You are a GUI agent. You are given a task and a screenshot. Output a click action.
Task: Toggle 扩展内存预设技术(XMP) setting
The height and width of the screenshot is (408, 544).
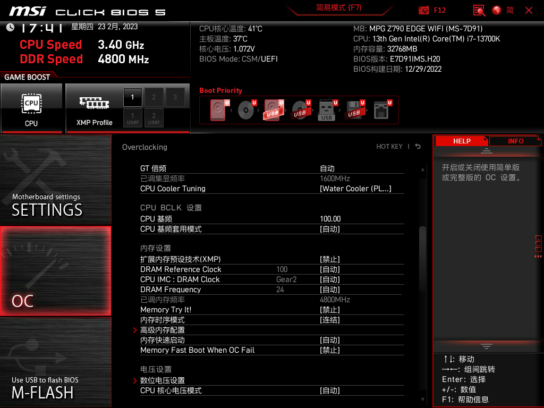pos(272,259)
